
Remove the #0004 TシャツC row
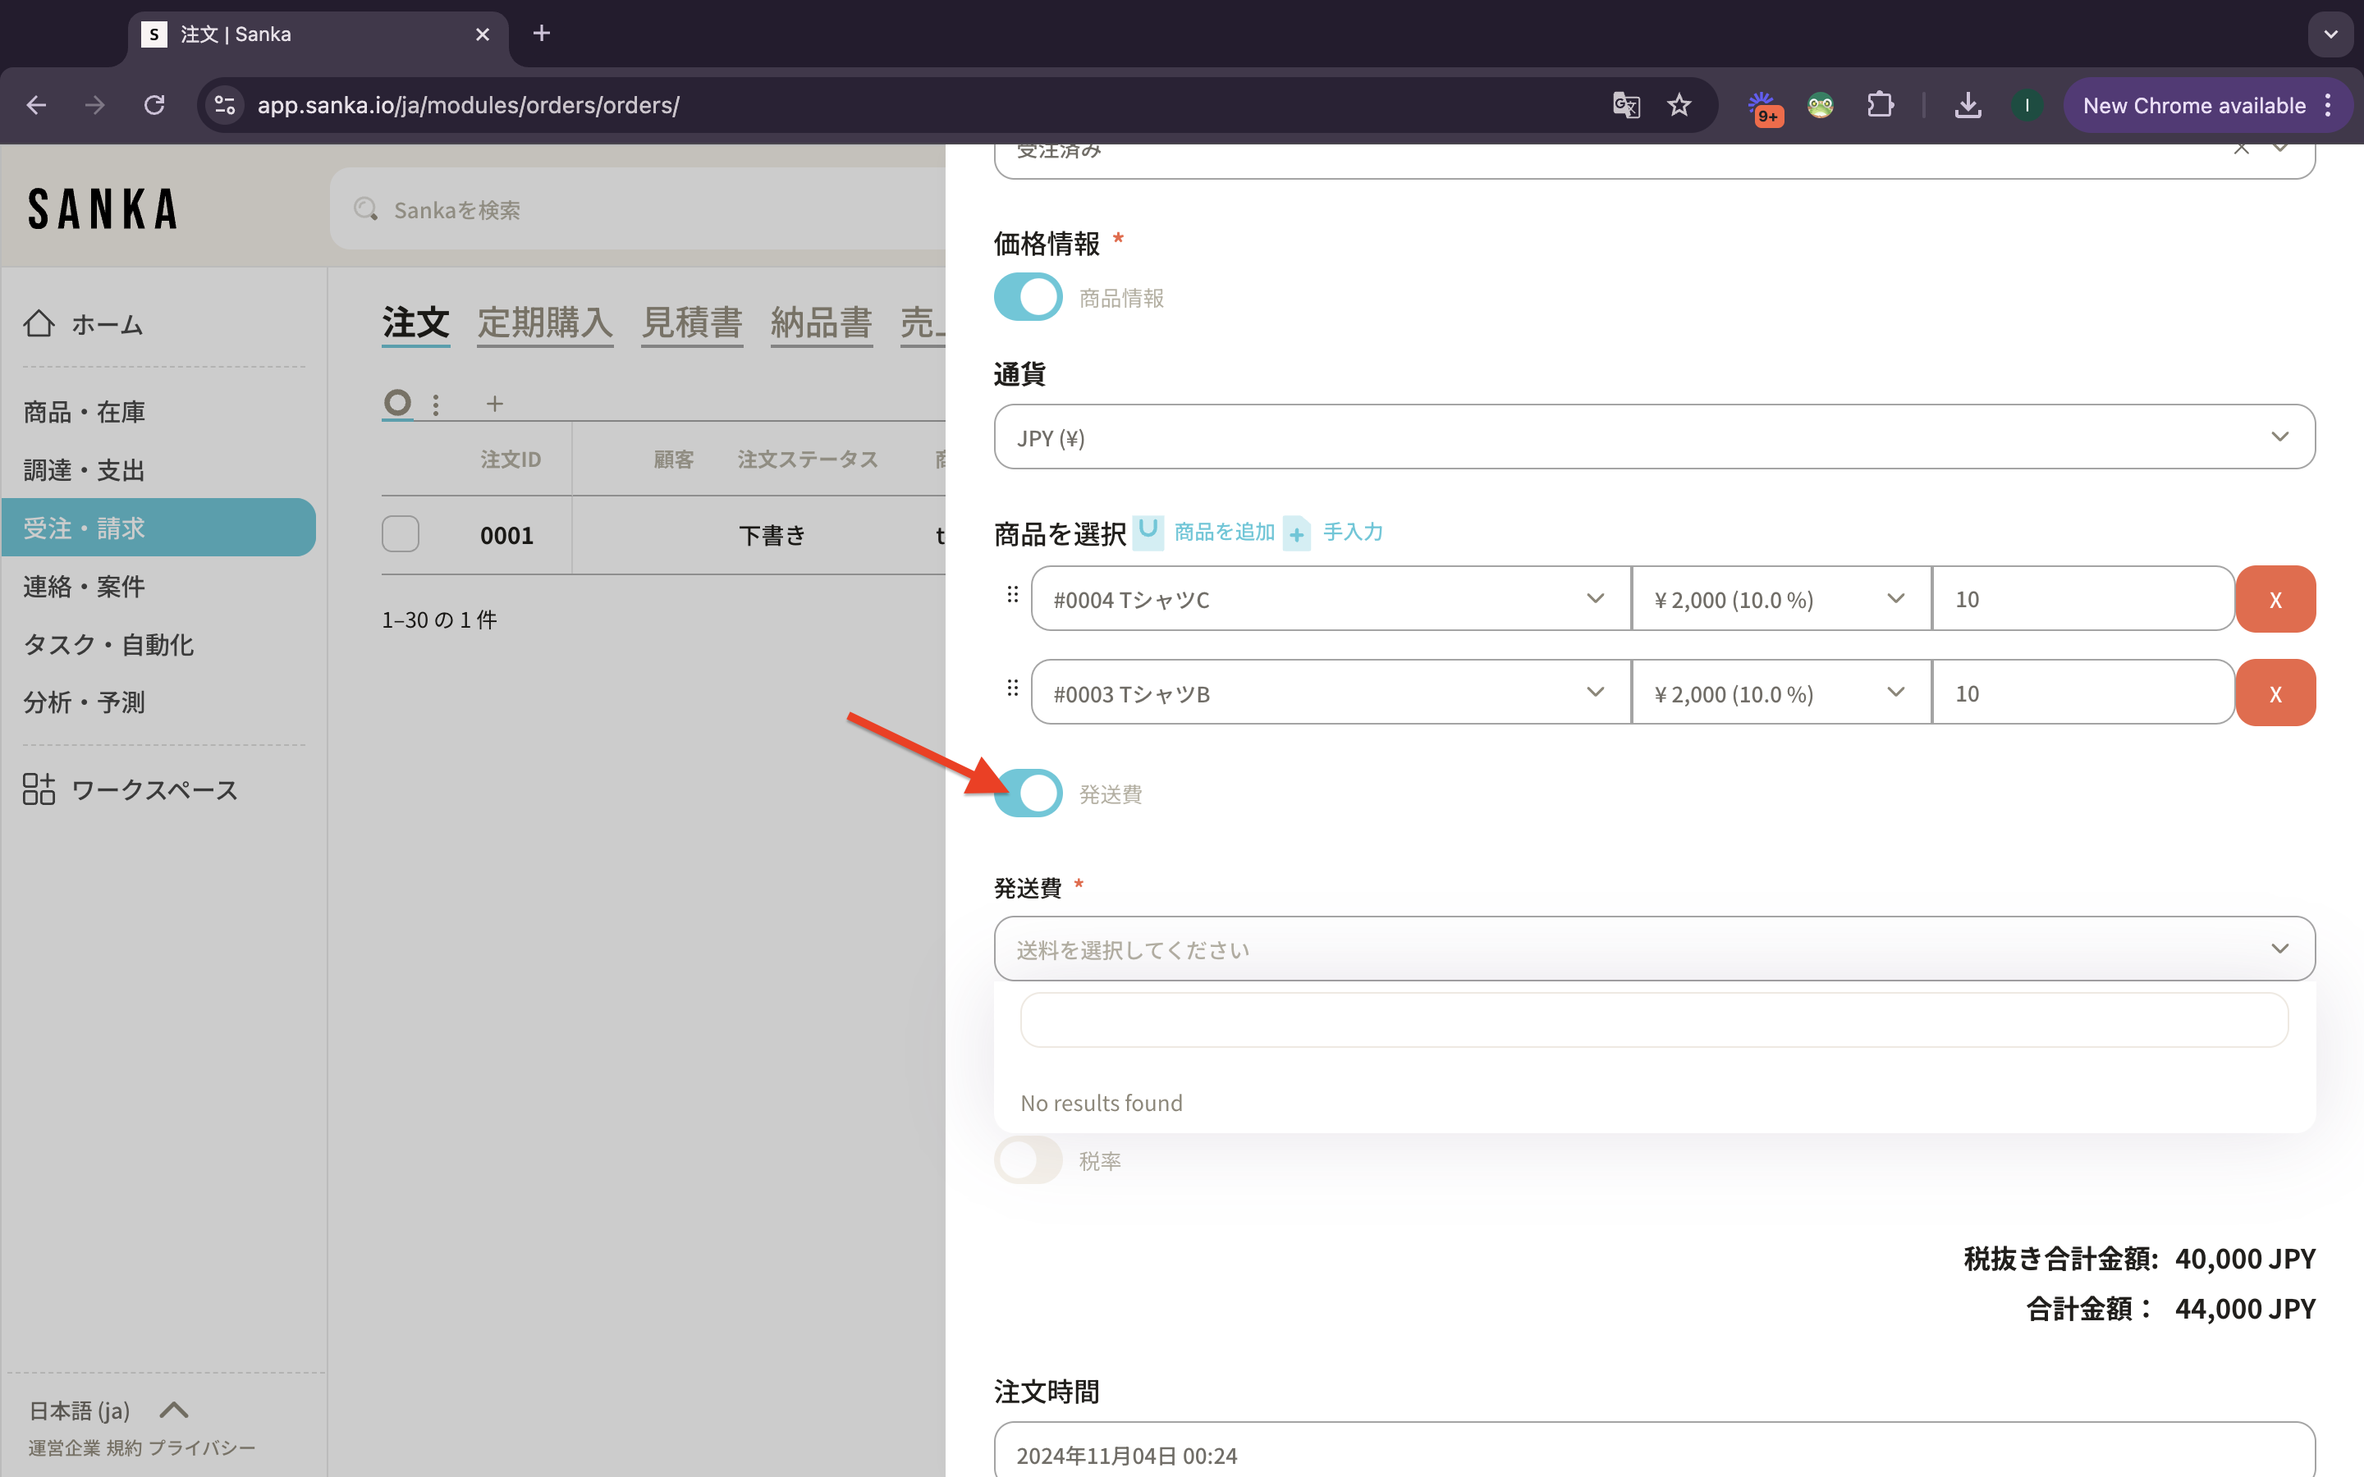[x=2275, y=599]
